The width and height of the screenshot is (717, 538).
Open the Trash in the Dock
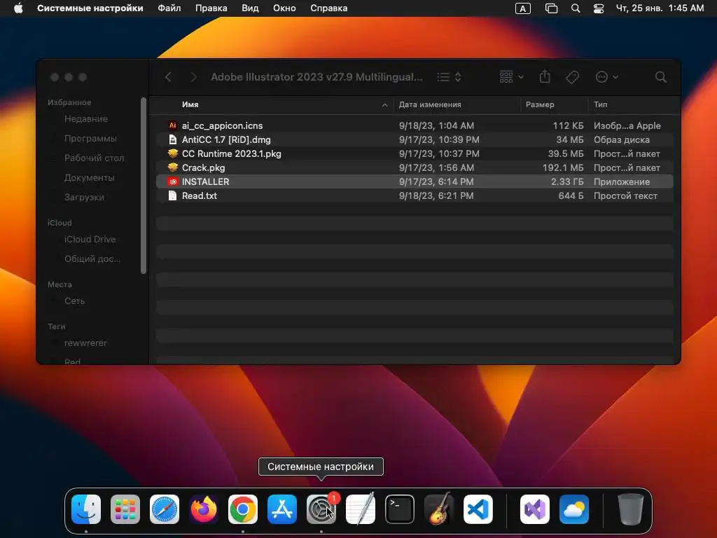pos(631,509)
